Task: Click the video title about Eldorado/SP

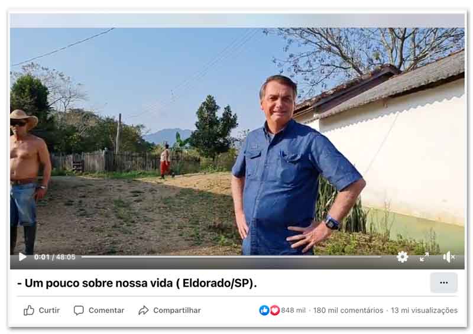Action: pos(137,283)
